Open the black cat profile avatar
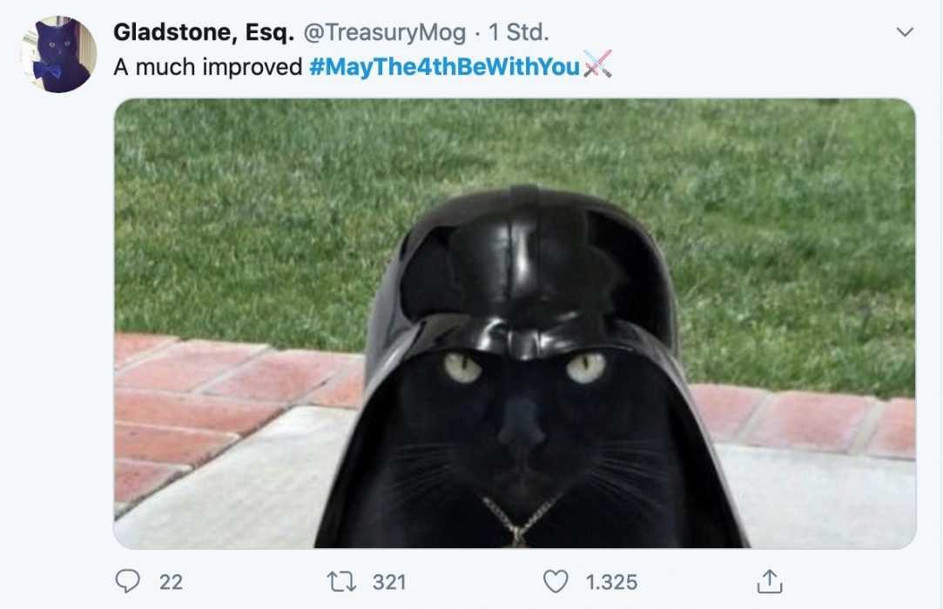 tap(59, 55)
